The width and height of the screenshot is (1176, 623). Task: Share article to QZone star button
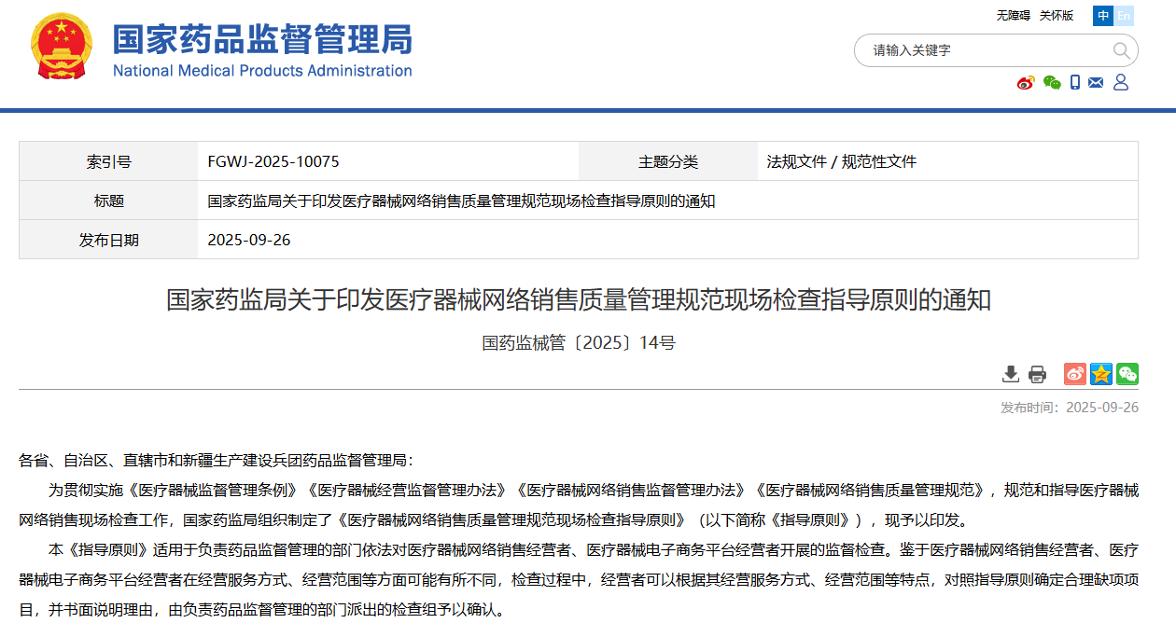[1101, 374]
